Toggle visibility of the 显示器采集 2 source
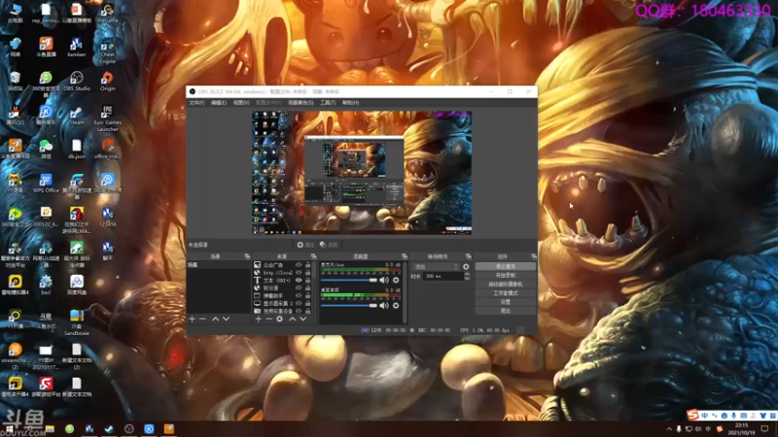 coord(299,303)
